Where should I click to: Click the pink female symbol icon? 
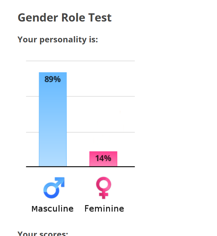[104, 188]
